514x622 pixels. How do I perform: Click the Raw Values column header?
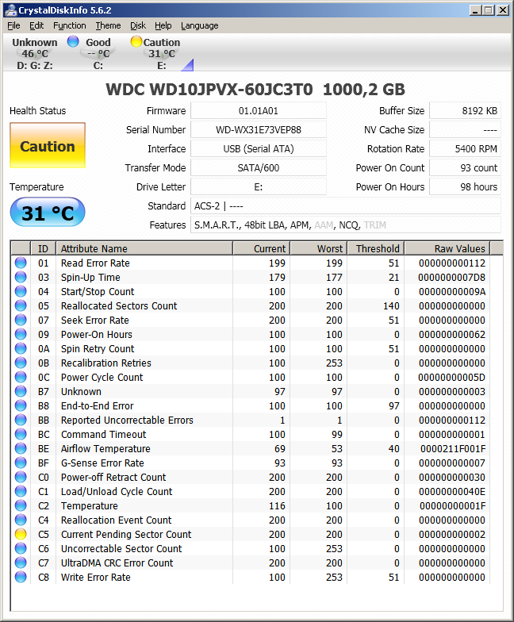(x=447, y=249)
